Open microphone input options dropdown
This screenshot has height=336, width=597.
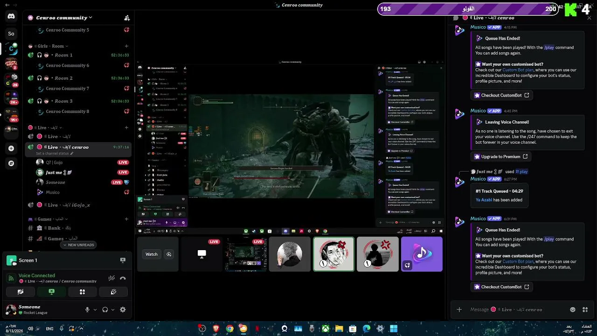coord(95,309)
